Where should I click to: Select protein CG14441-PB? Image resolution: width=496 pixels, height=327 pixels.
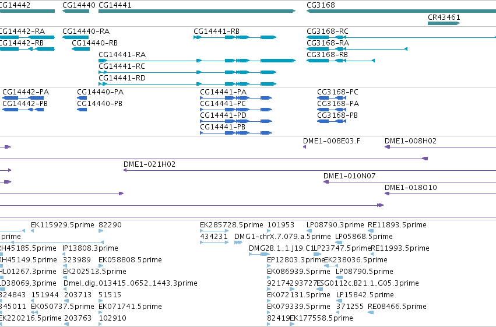[236, 133]
